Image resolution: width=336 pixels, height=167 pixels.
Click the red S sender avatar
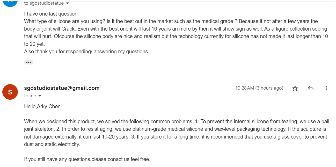click(x=10, y=92)
